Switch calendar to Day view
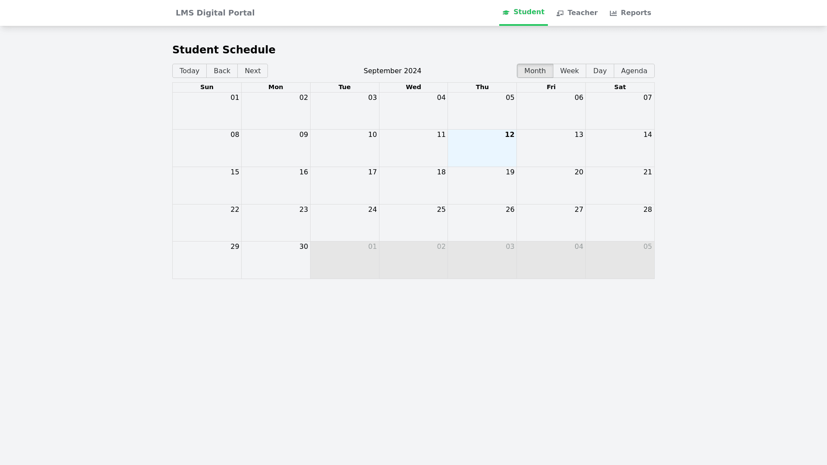The image size is (827, 465). pos(600,71)
